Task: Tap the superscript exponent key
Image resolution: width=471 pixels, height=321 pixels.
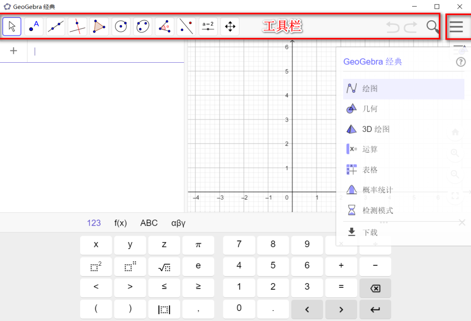Action: coord(130,267)
